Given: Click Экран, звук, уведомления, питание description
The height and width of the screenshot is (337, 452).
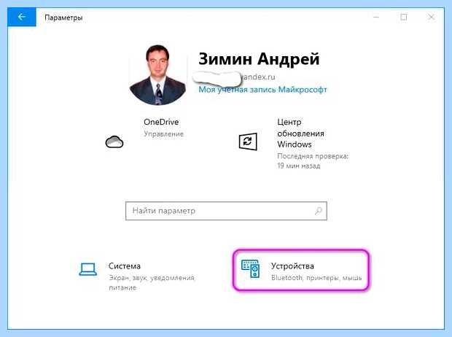Looking at the screenshot, I should click(152, 283).
